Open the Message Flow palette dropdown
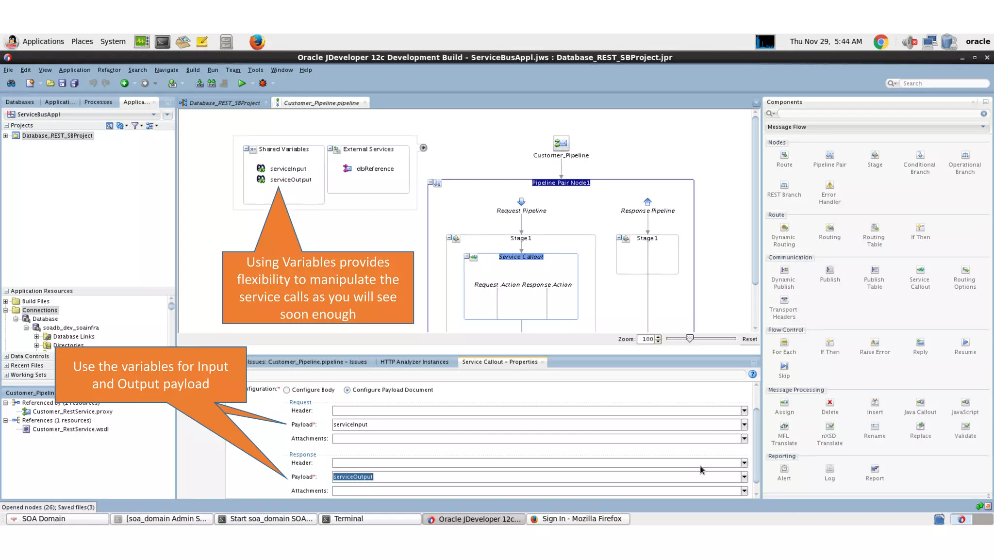The width and height of the screenshot is (994, 559). (983, 127)
